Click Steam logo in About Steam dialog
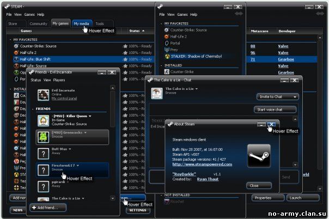This screenshot has height=219, width=329. (x=259, y=156)
